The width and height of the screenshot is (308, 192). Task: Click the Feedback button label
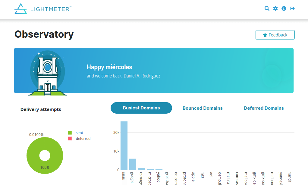(278, 35)
